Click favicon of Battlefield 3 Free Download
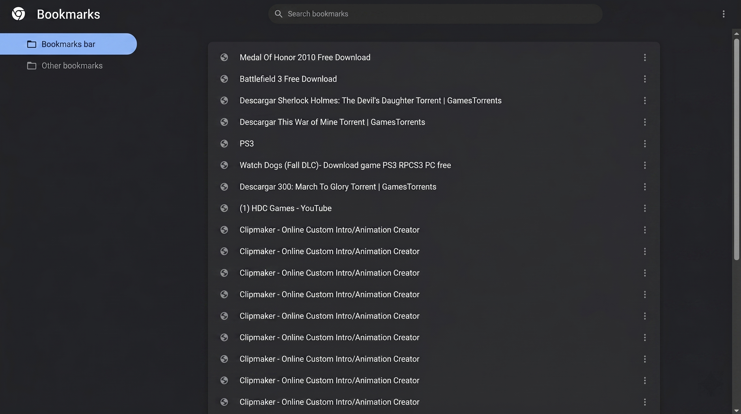The image size is (741, 414). pos(224,79)
